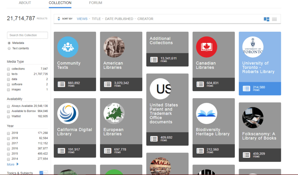Image resolution: width=298 pixels, height=175 pixels.
Task: Open Biodiversity Heritage Library title link
Action: pos(213,132)
